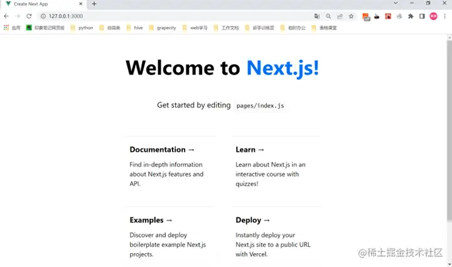The image size is (452, 267).
Task: Click 'Instantly deploy your' description text
Action: point(265,235)
